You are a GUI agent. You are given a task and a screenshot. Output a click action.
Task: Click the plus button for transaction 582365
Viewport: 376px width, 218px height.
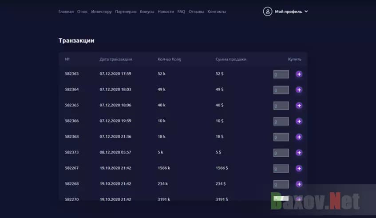coord(299,105)
